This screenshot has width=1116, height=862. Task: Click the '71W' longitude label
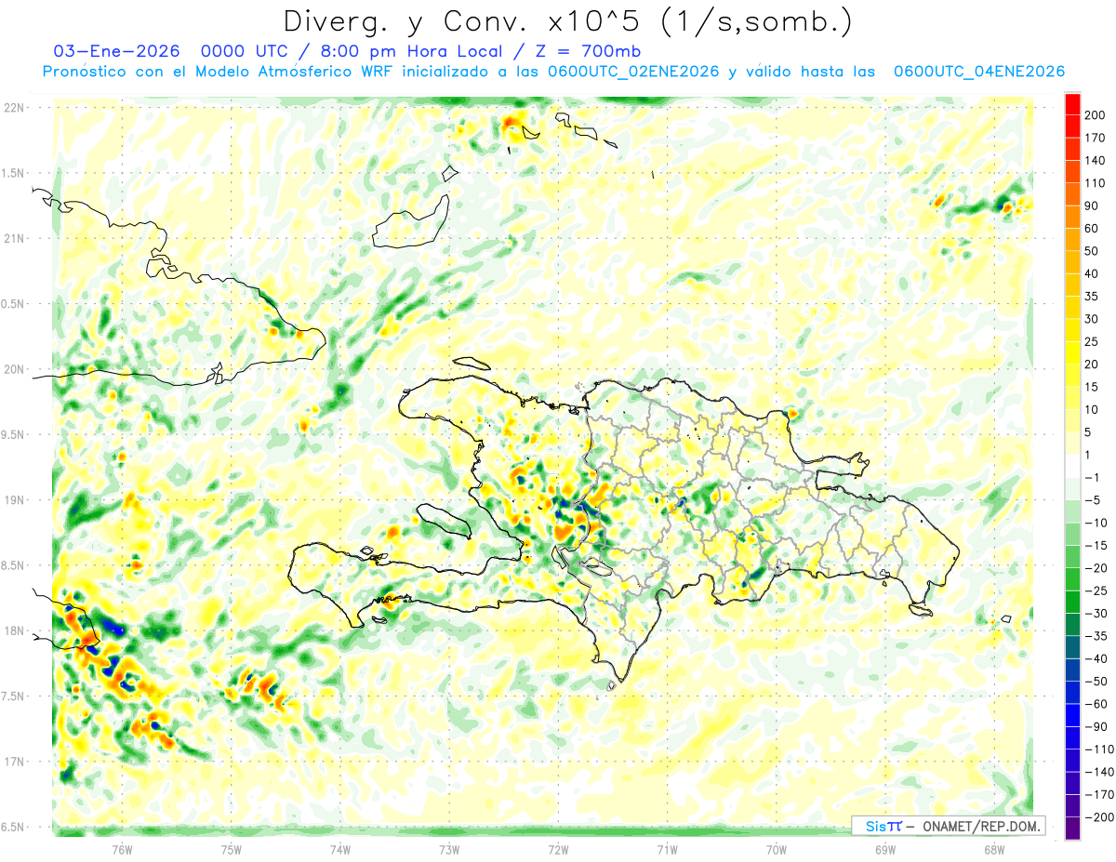tap(667, 848)
